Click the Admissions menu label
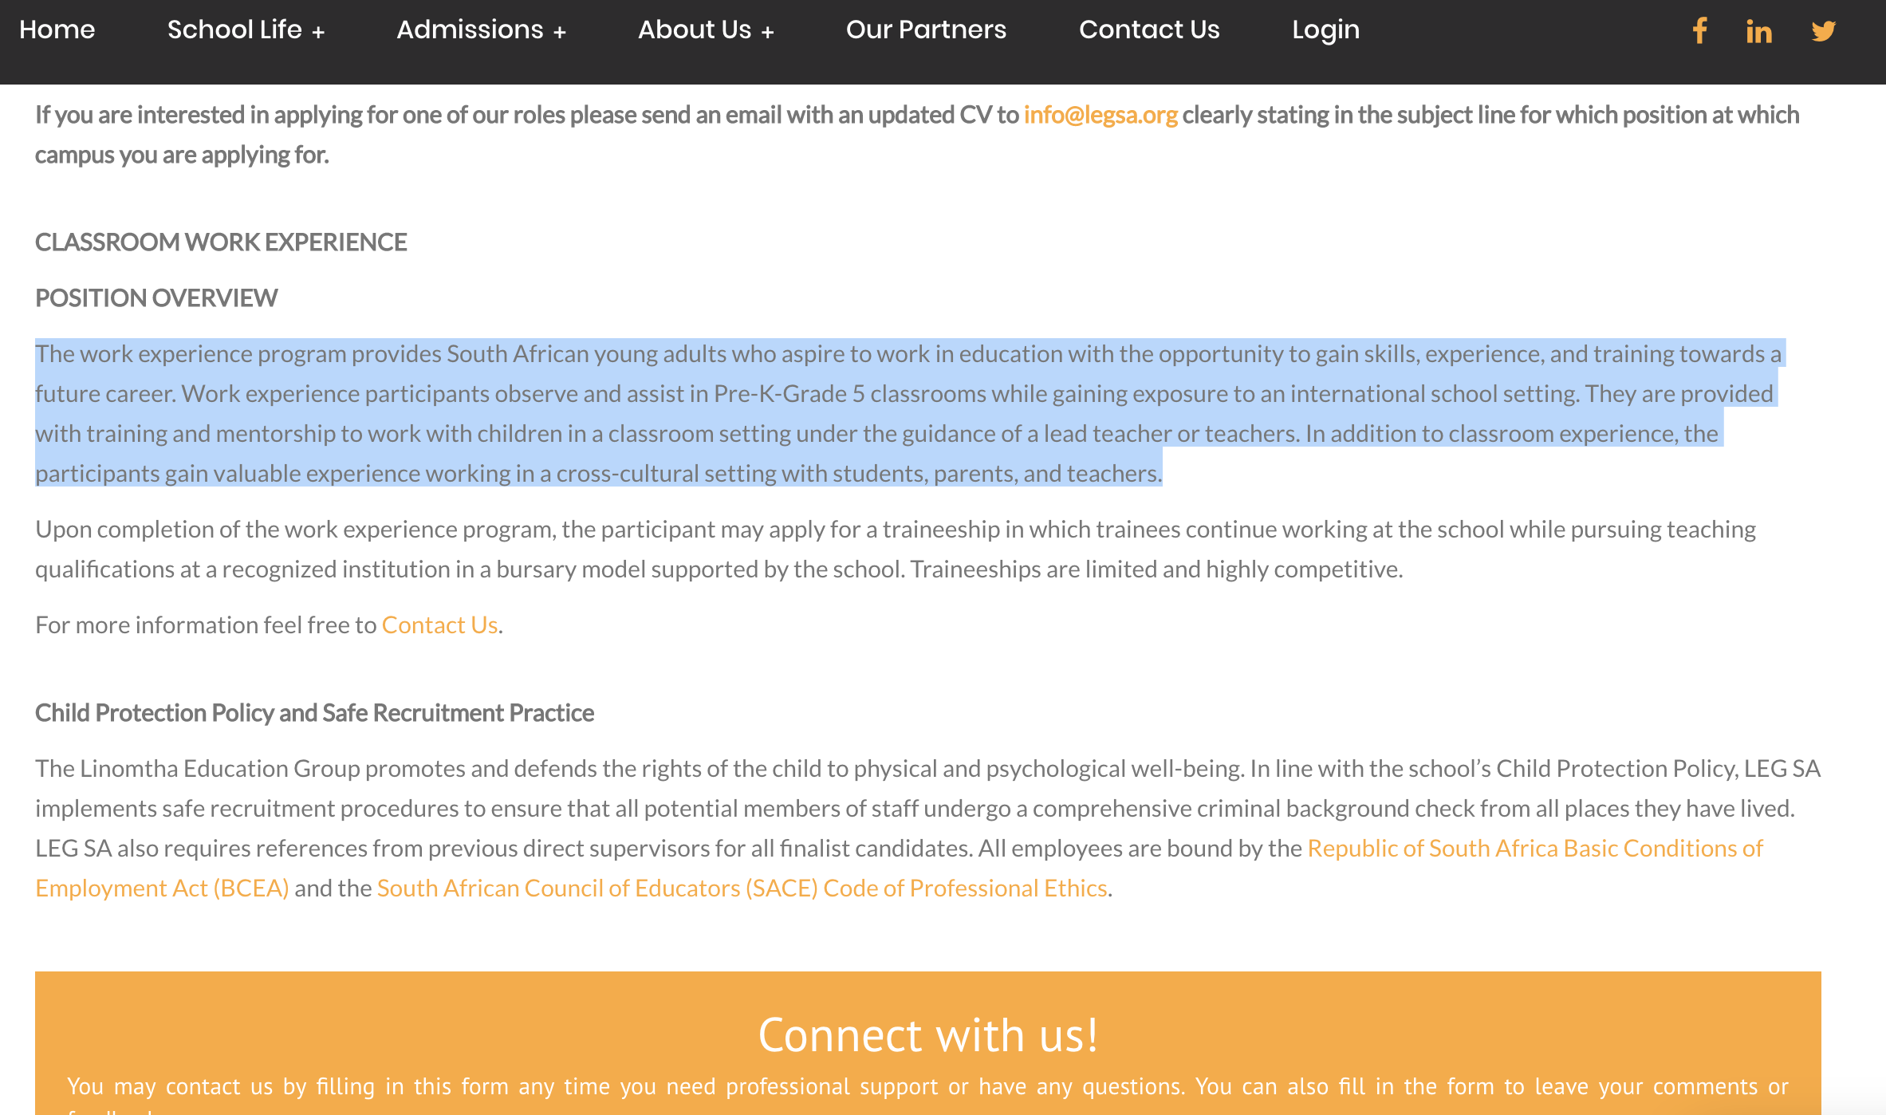Screen dimensions: 1886x1115 470,30
